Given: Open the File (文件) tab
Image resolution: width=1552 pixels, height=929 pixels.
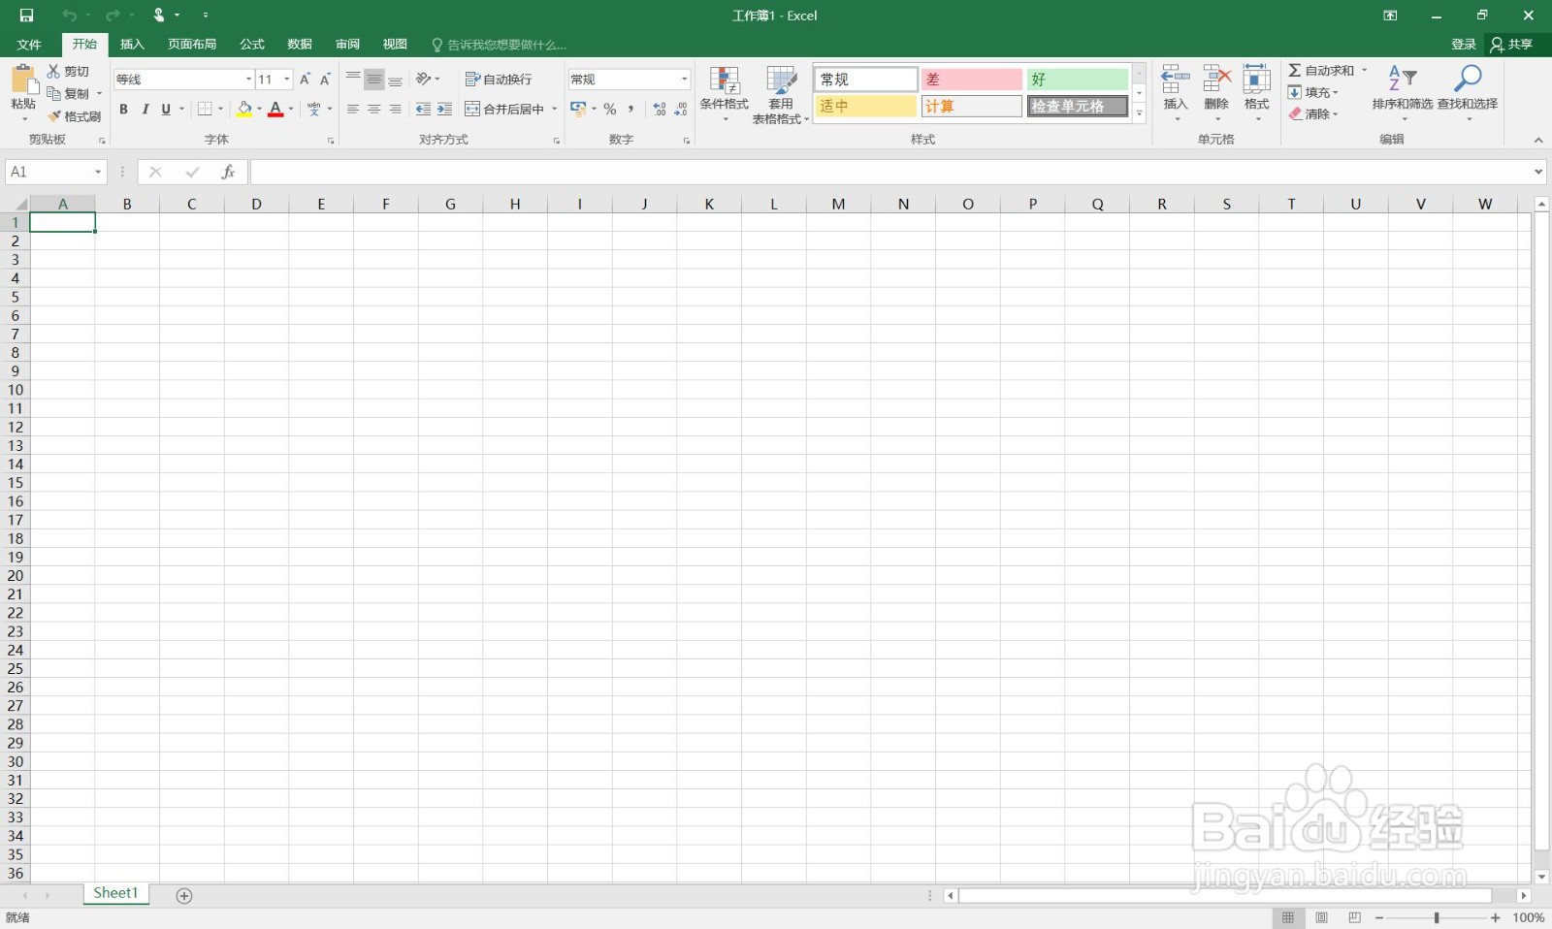Looking at the screenshot, I should pos(29,45).
